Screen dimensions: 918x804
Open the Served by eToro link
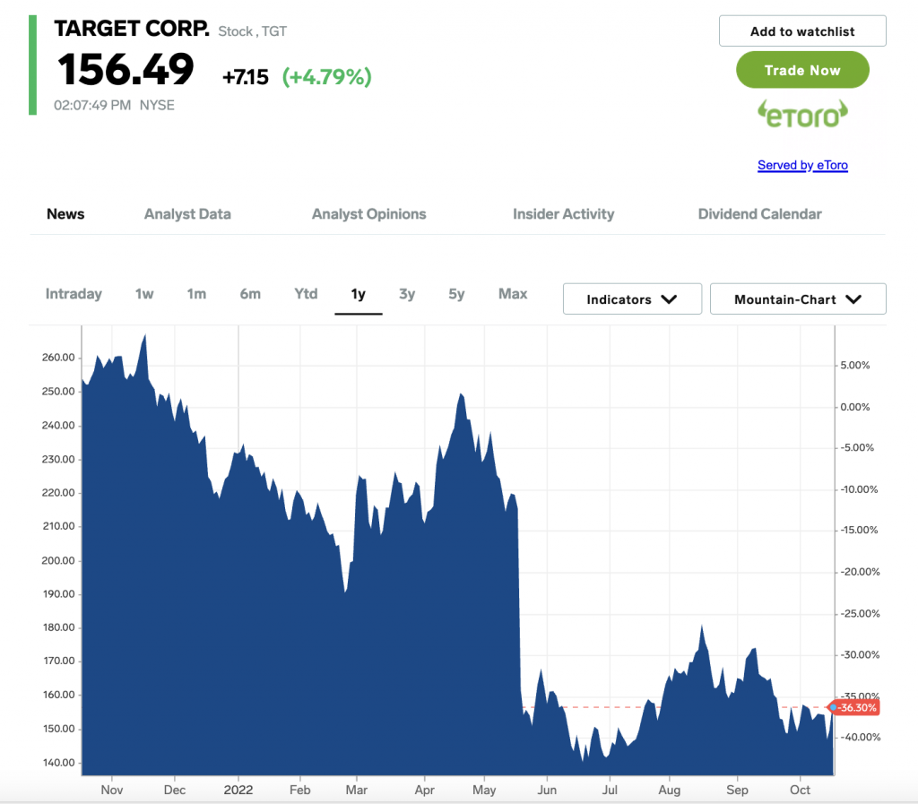click(802, 165)
